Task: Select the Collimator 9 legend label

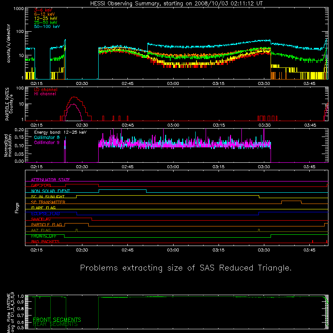Action: [x=47, y=142]
